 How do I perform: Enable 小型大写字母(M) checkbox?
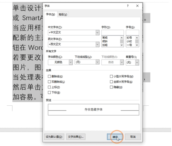point(112,76)
